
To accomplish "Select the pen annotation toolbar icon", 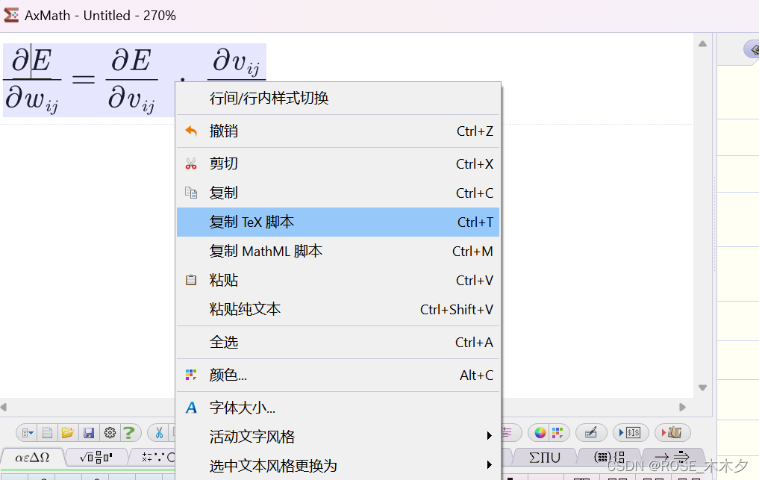I will click(x=592, y=432).
